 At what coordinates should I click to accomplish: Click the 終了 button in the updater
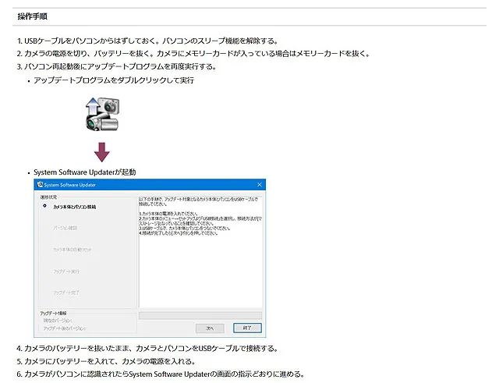tap(247, 328)
